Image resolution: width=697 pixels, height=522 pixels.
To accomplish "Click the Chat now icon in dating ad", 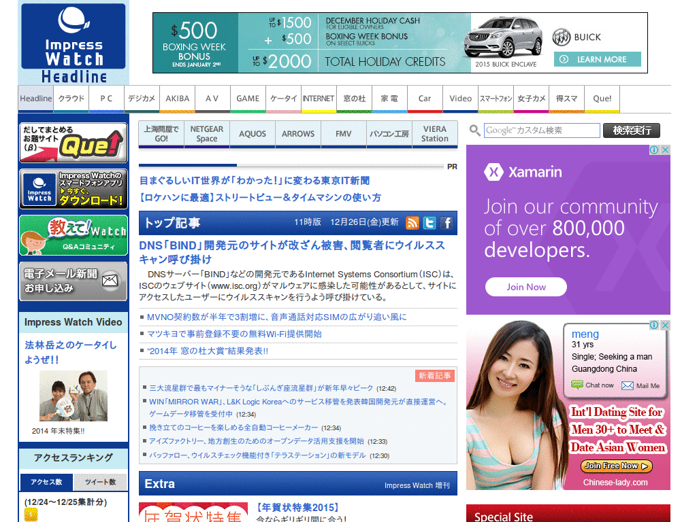I will [x=577, y=385].
